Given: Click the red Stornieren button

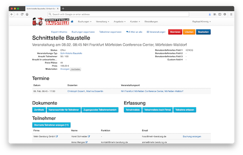Looking at the screenshot, I should tap(175, 32).
